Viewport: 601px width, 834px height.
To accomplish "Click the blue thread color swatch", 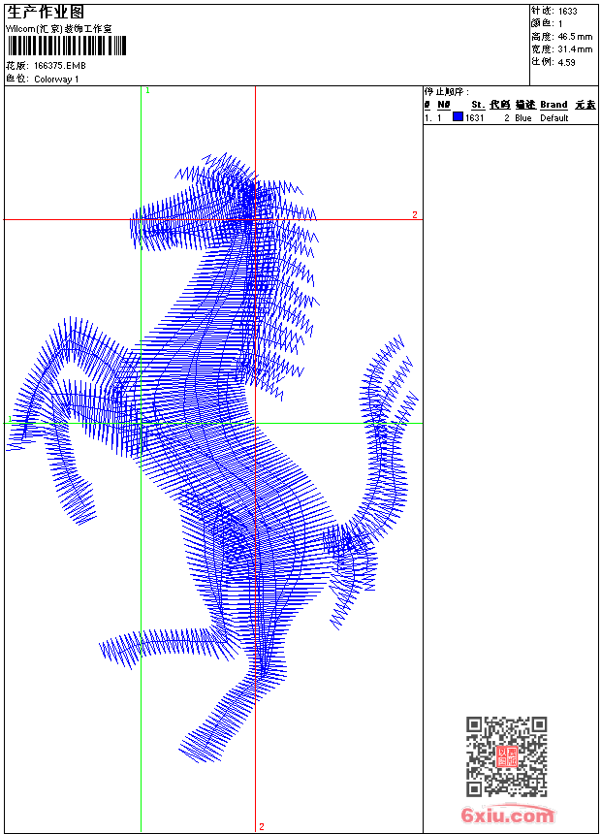I will [458, 117].
